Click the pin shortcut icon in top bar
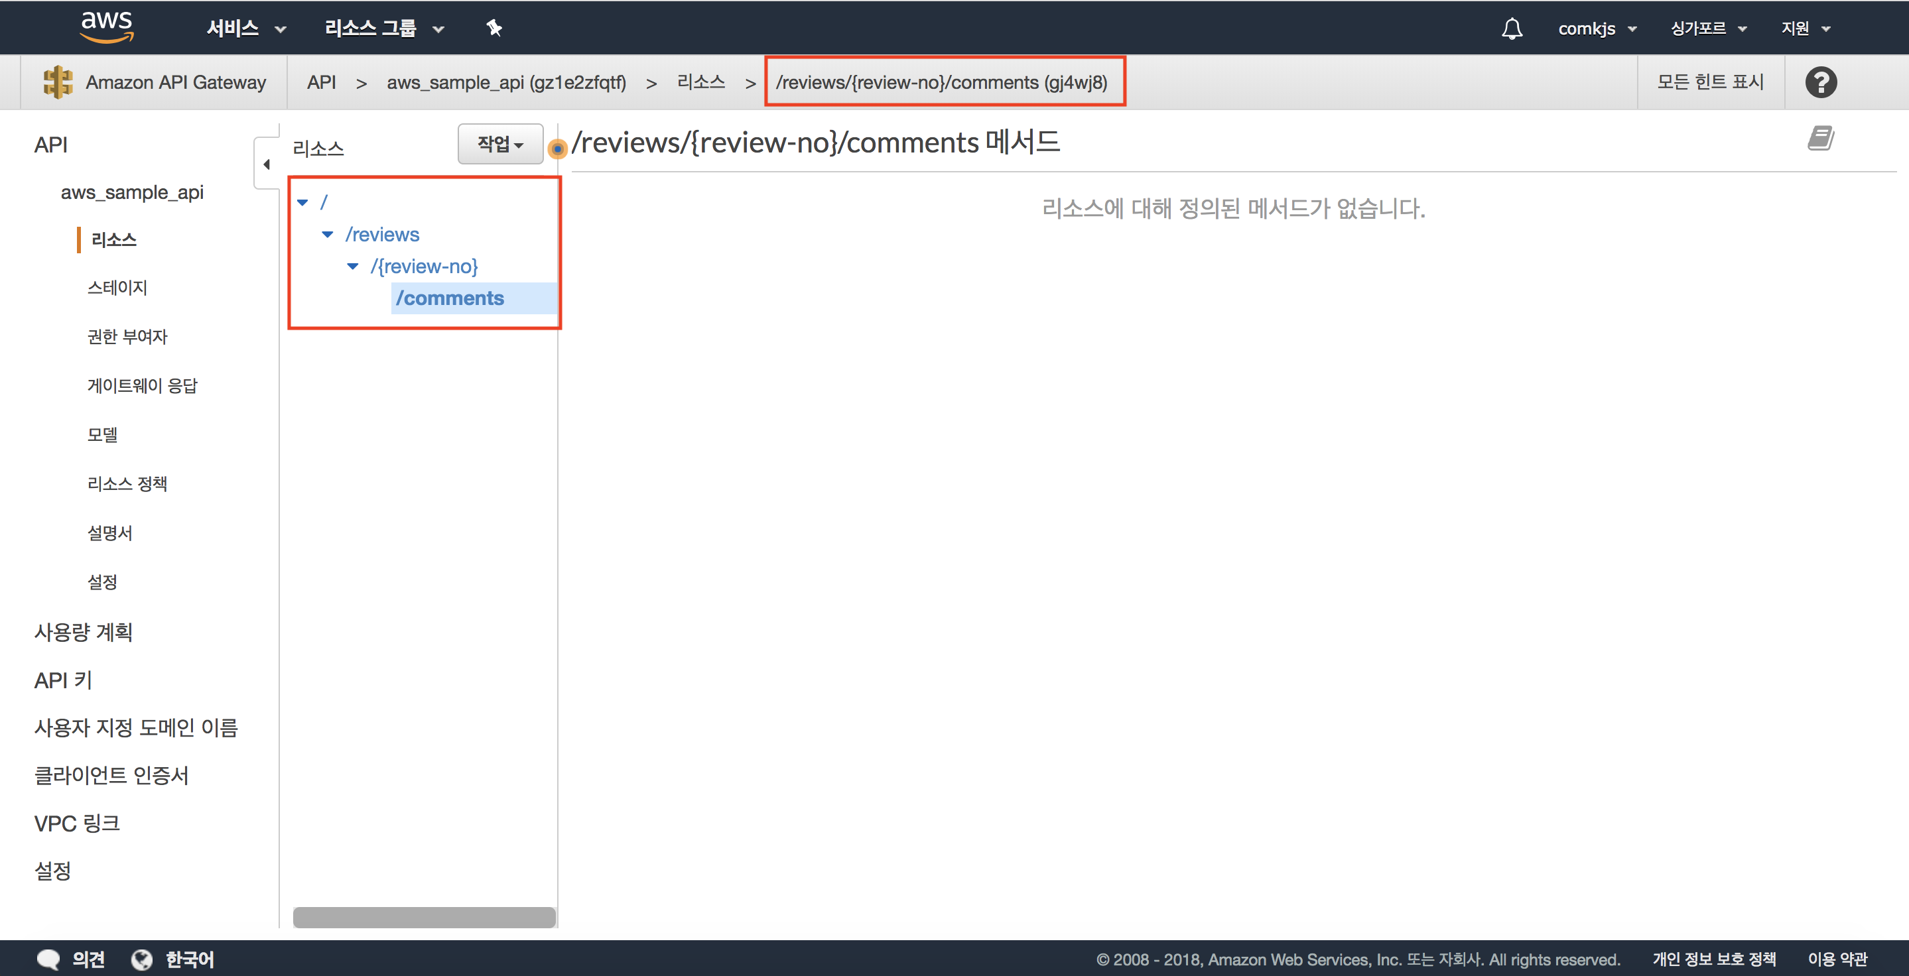 494,28
